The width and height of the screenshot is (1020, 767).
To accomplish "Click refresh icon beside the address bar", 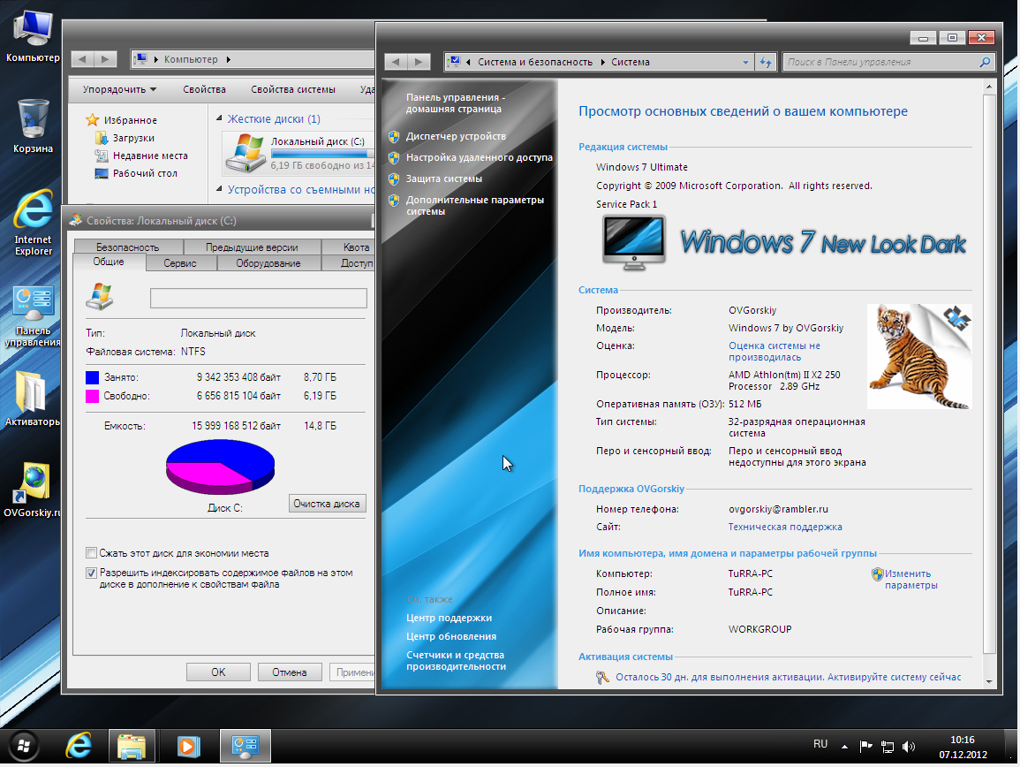I will point(765,62).
